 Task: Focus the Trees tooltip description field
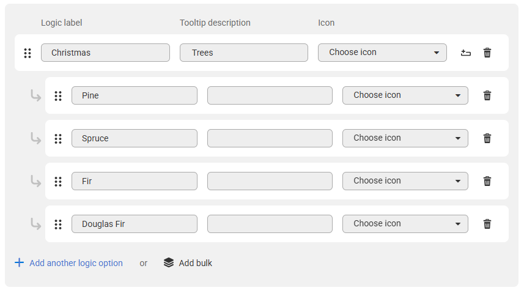tap(244, 53)
